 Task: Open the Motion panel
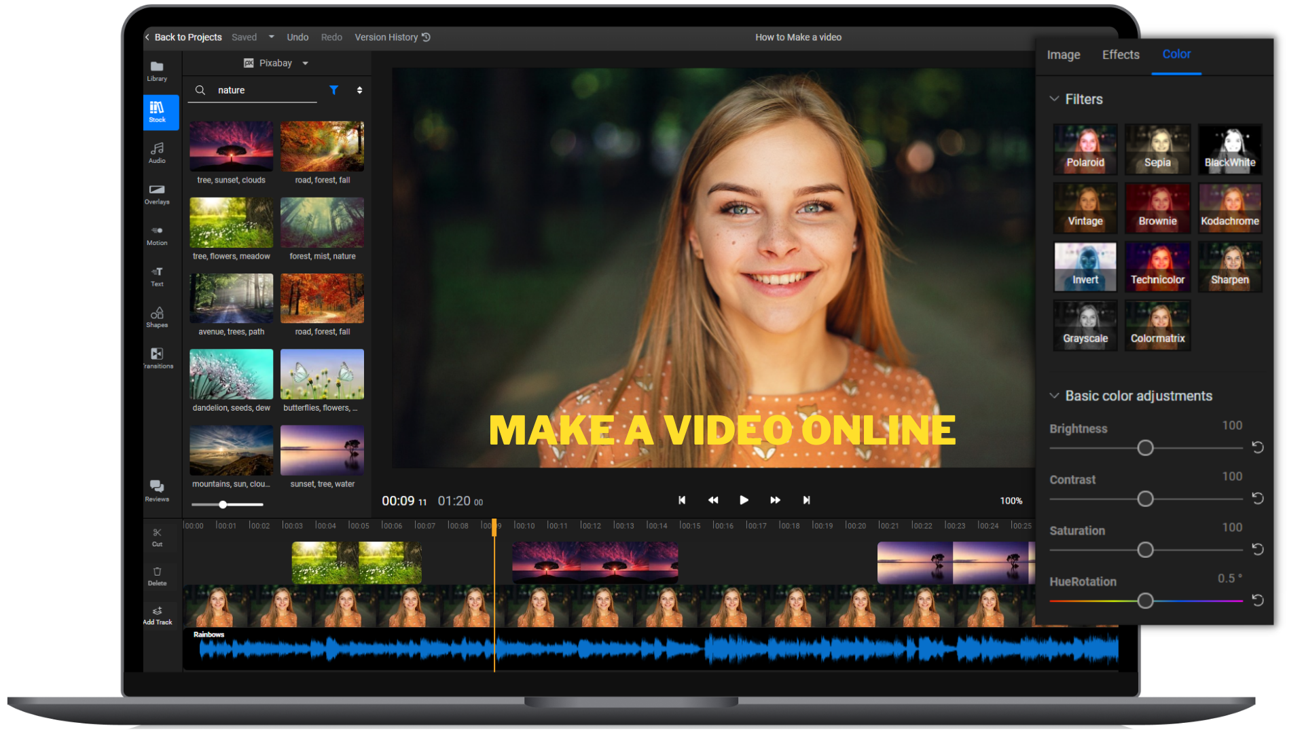(x=157, y=236)
